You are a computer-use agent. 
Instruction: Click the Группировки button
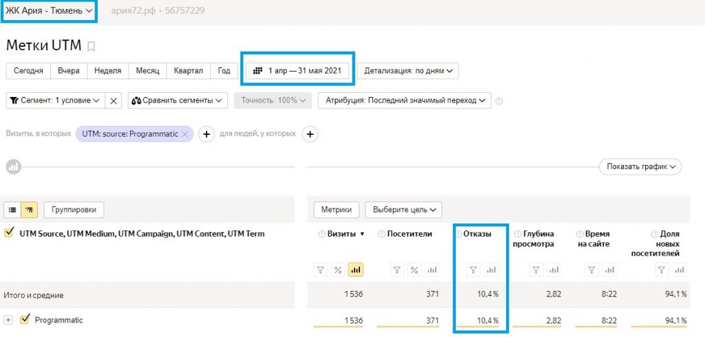[x=74, y=210]
